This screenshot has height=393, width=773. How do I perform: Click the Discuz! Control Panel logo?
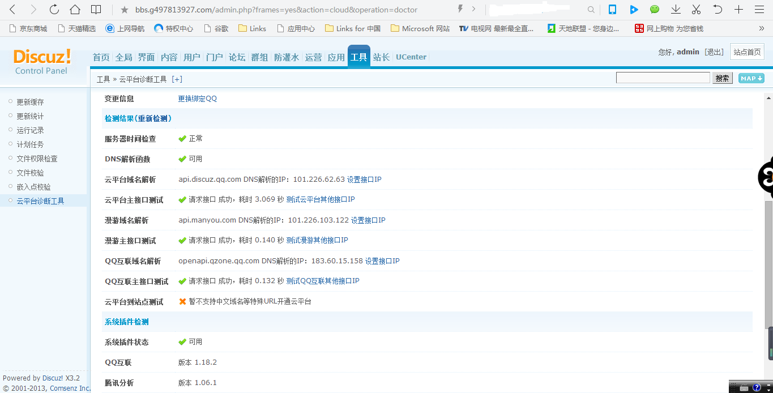click(x=42, y=62)
